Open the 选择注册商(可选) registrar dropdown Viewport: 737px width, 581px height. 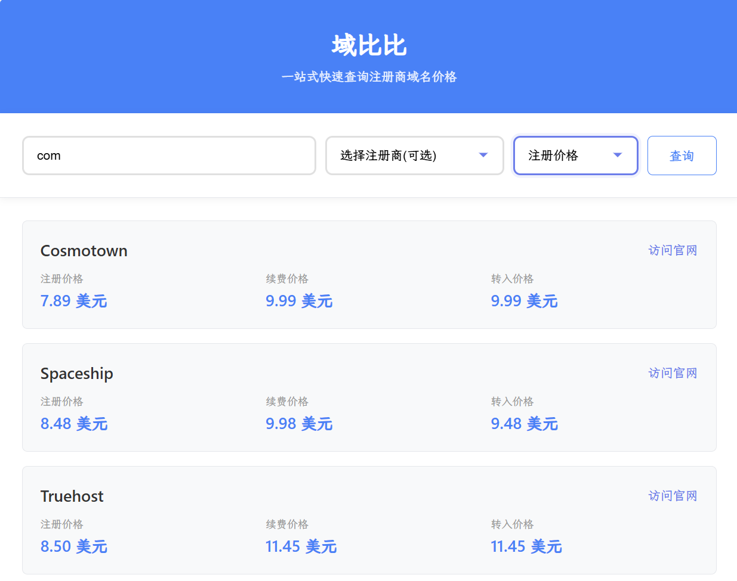click(415, 156)
